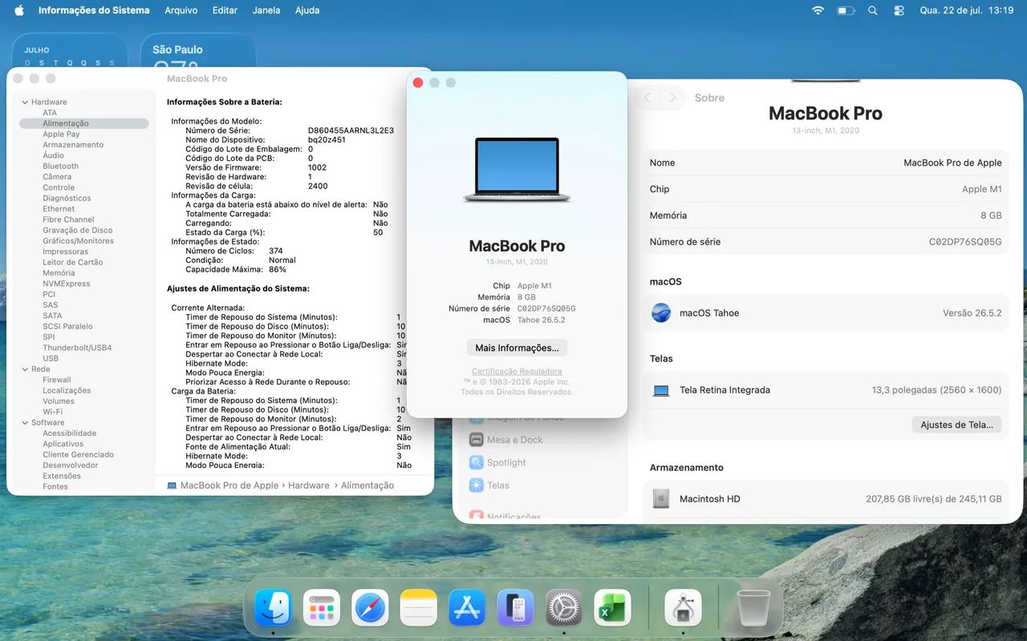The image size is (1027, 641).
Task: Open the Ajuda menu
Action: tap(307, 10)
